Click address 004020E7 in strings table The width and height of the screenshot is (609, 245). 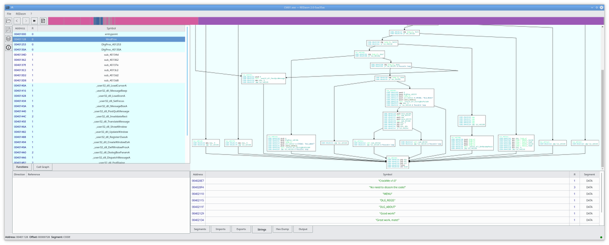click(x=197, y=181)
